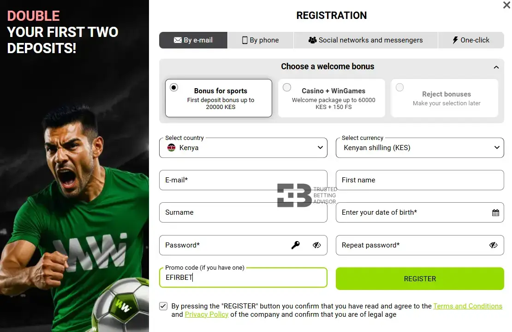Click the green REGISTER button
Viewport: 512px width, 332px height.
420,279
